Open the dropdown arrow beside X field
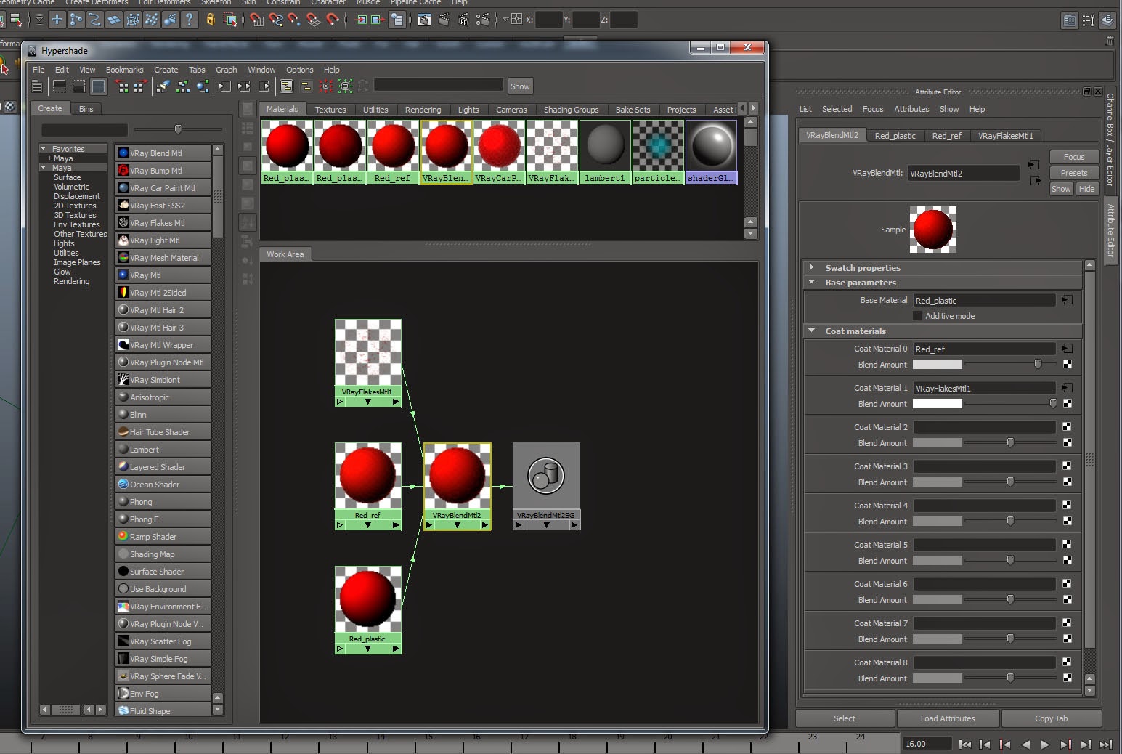The image size is (1122, 754). [505, 20]
